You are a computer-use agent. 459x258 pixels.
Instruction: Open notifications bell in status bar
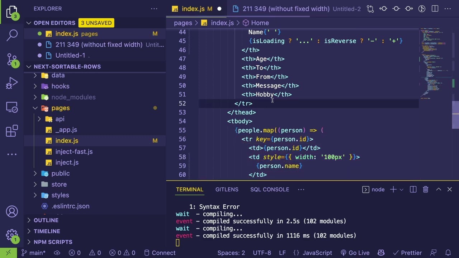point(448,253)
